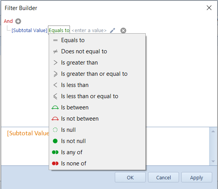Add a new condition with the plus icon

[x=18, y=21]
